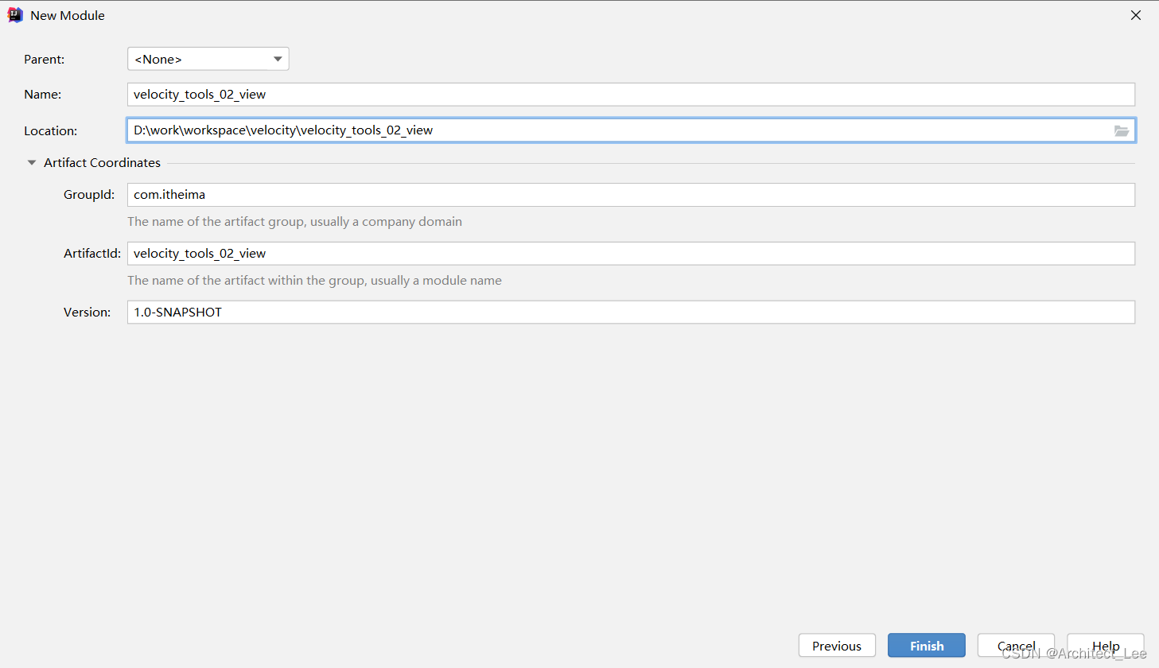Click the 'Parent:' label
This screenshot has height=668, width=1159.
click(45, 59)
